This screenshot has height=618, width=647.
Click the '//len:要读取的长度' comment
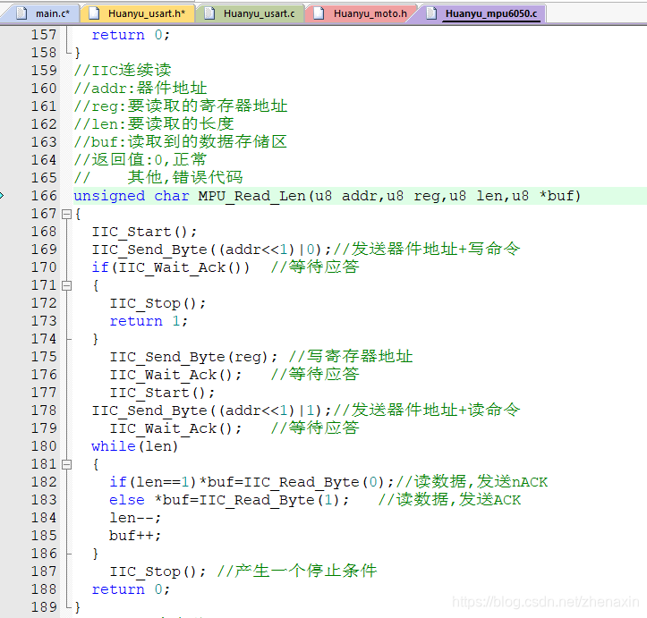[x=154, y=124]
